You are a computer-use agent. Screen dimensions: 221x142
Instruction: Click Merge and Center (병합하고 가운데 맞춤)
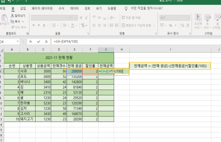136,25
